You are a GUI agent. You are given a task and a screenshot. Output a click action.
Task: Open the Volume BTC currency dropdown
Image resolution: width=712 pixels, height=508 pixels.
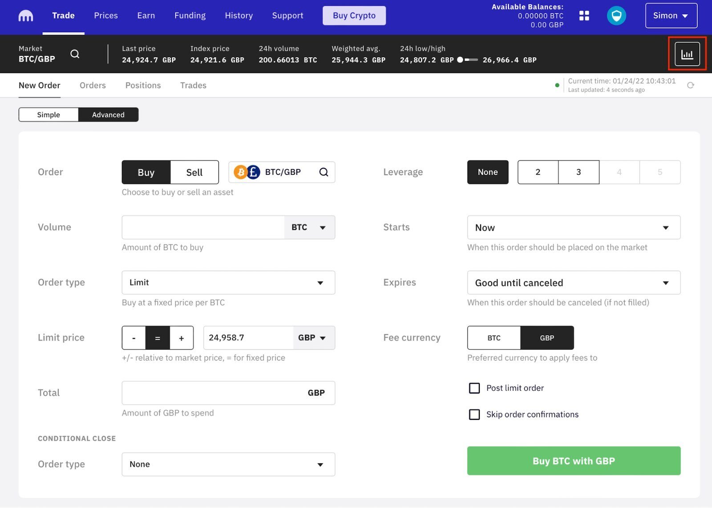[x=309, y=228]
